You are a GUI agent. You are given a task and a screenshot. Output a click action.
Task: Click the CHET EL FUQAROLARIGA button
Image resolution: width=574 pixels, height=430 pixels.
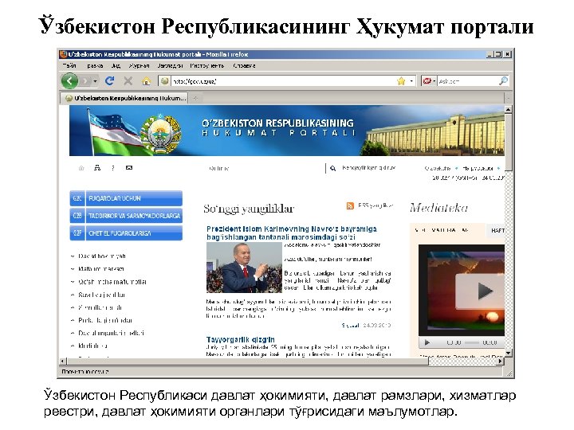tap(126, 233)
